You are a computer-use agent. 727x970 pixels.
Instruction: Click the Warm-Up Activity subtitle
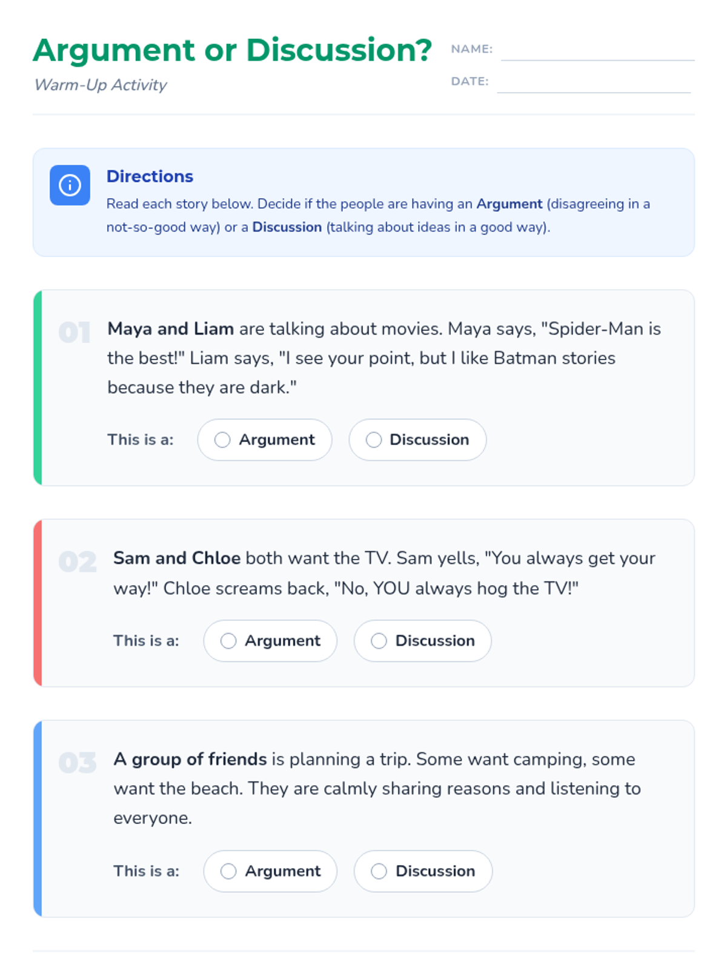tap(101, 85)
